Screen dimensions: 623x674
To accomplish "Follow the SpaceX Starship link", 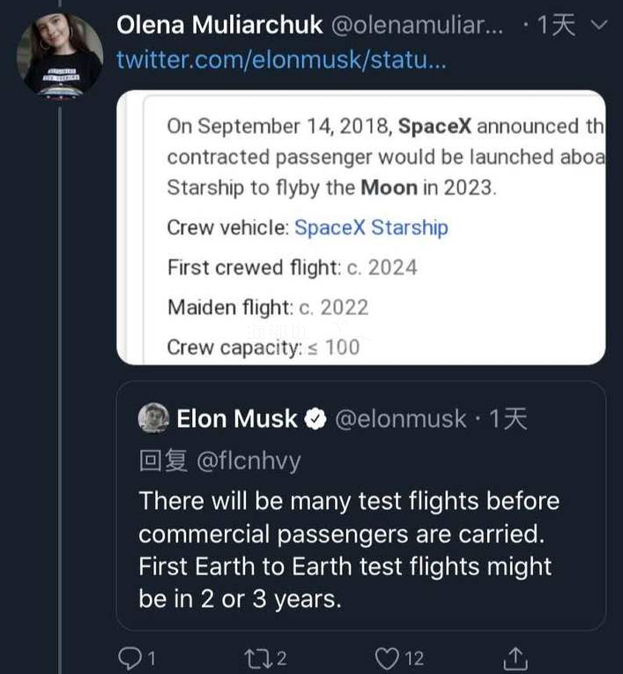I will point(371,228).
